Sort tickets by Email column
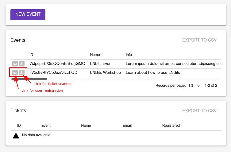This screenshot has height=152, width=231. click(x=127, y=126)
